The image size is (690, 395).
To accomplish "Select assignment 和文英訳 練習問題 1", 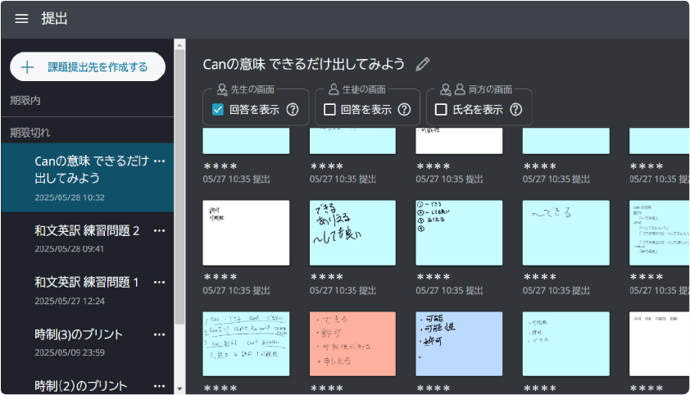I will (88, 290).
